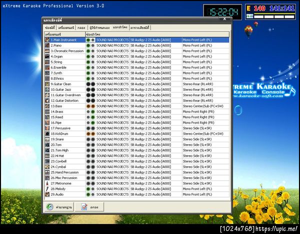Click the Guitar Distortion instrument icon

click(x=47, y=101)
